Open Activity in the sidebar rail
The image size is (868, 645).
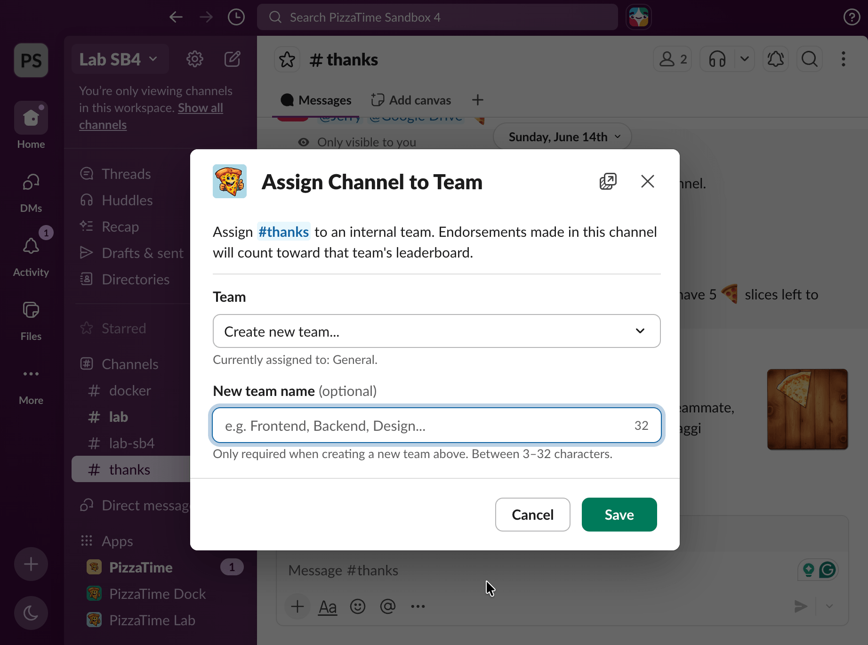31,257
